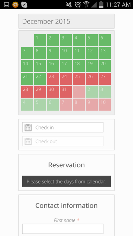Screen dimensions: 133x236
Task: Tap the muted sound status icon
Action: click(x=69, y=5)
